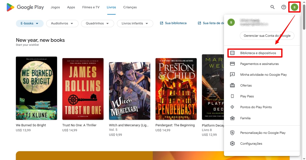Select the Biblioteca e dispositivos icon
Image resolution: width=306 pixels, height=160 pixels.
(232, 53)
